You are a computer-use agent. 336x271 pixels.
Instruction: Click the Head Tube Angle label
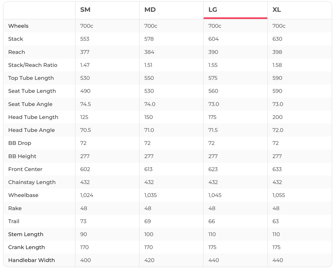pos(32,130)
